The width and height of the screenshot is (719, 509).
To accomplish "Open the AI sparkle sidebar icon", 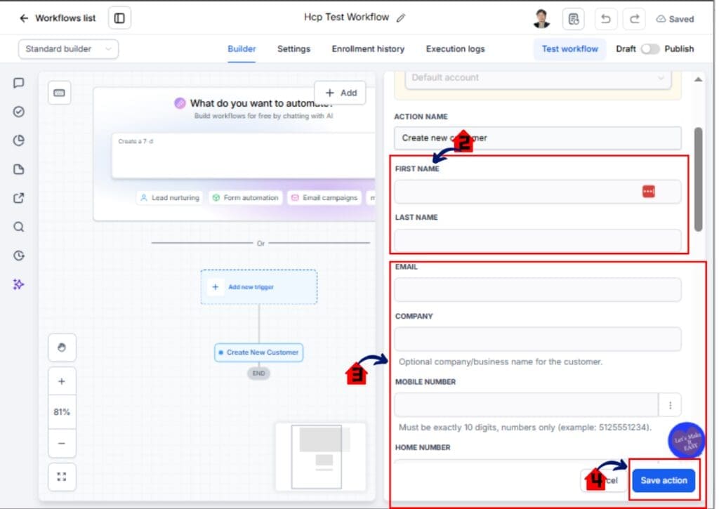I will tap(19, 284).
